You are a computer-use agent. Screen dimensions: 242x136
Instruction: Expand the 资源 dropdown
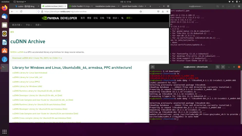[38, 25]
